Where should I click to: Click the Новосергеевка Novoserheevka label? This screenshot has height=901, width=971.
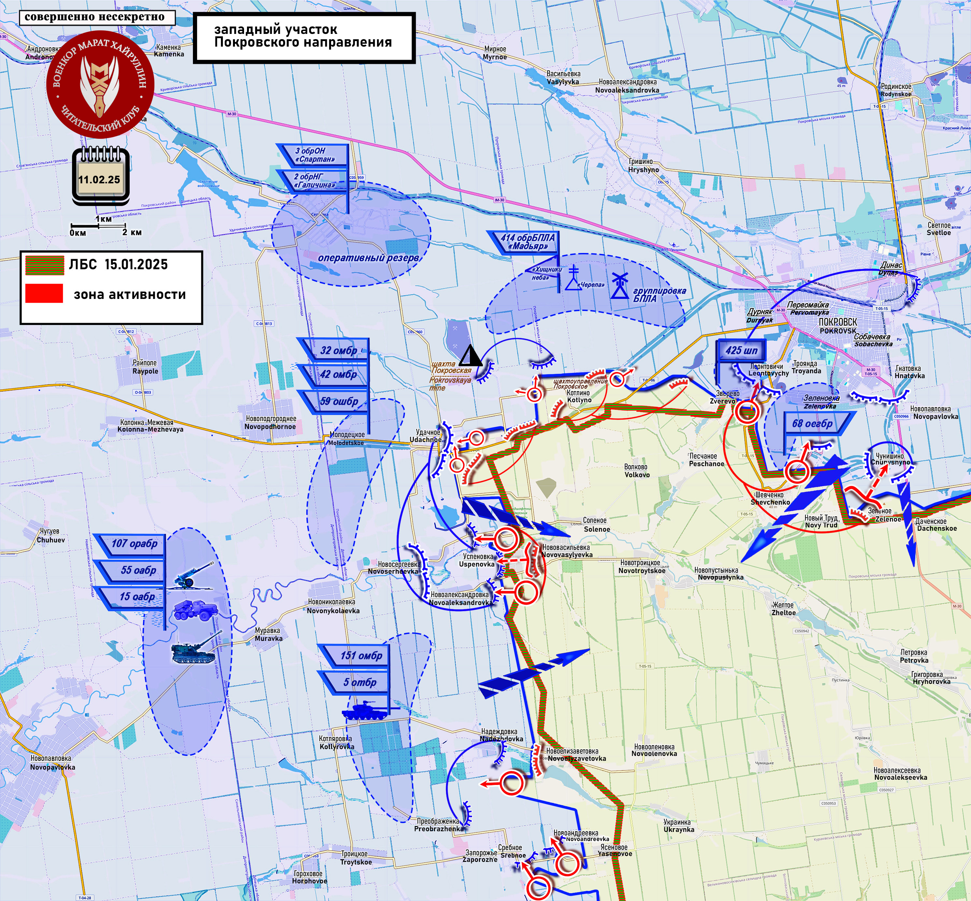394,568
